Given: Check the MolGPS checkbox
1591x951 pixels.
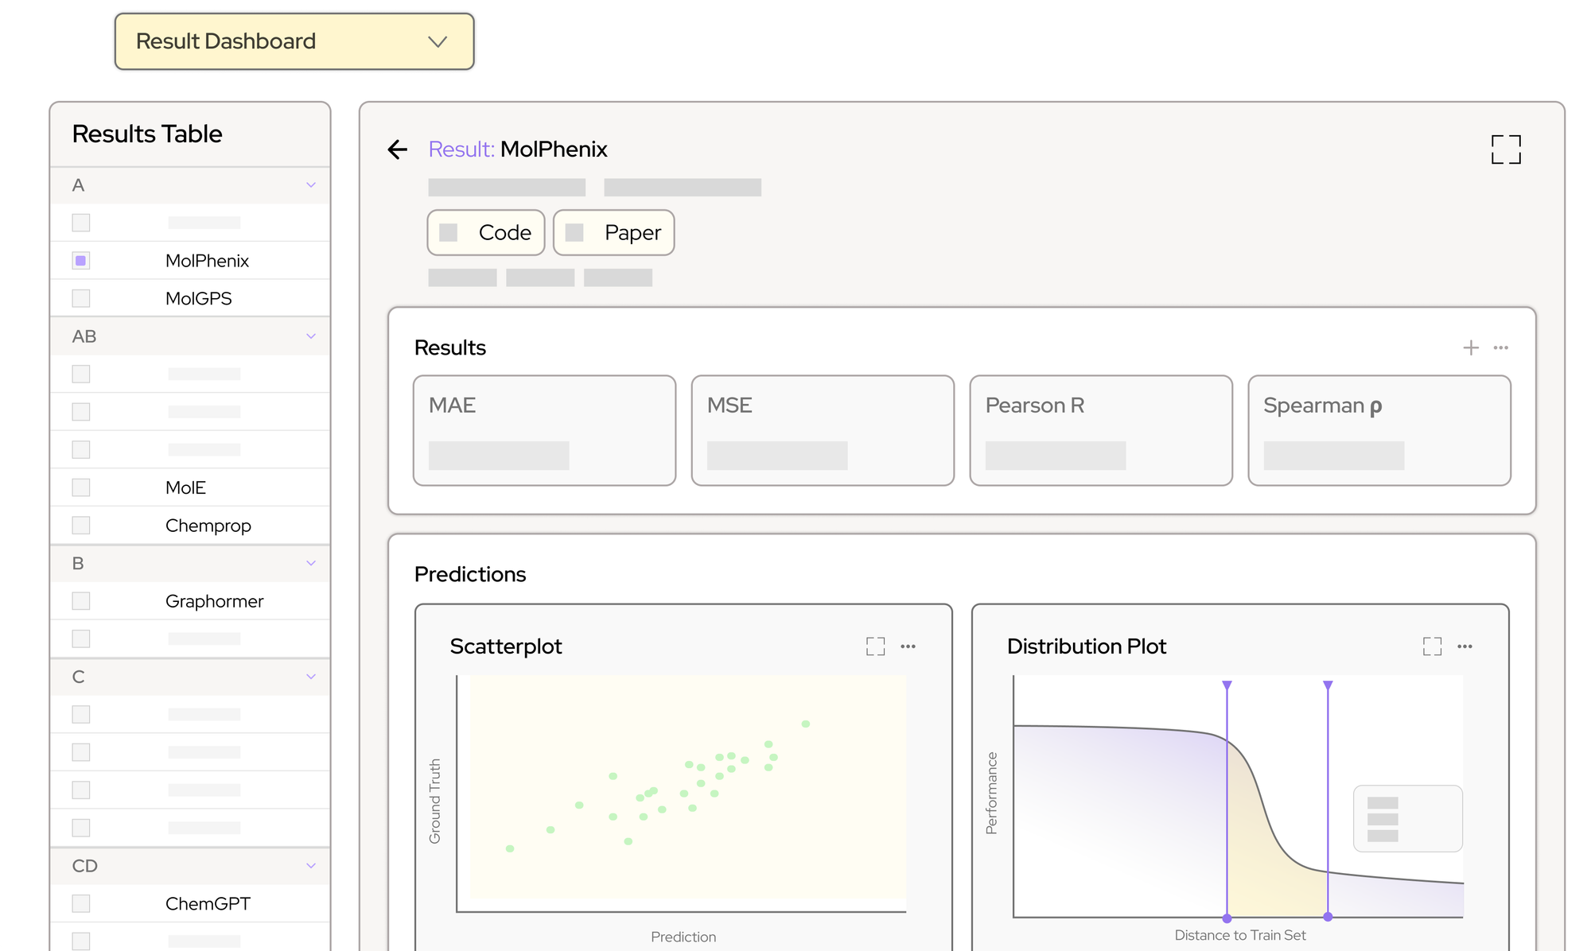Looking at the screenshot, I should [x=81, y=298].
